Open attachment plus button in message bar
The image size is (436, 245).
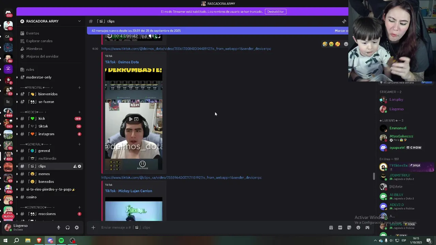coord(93,228)
